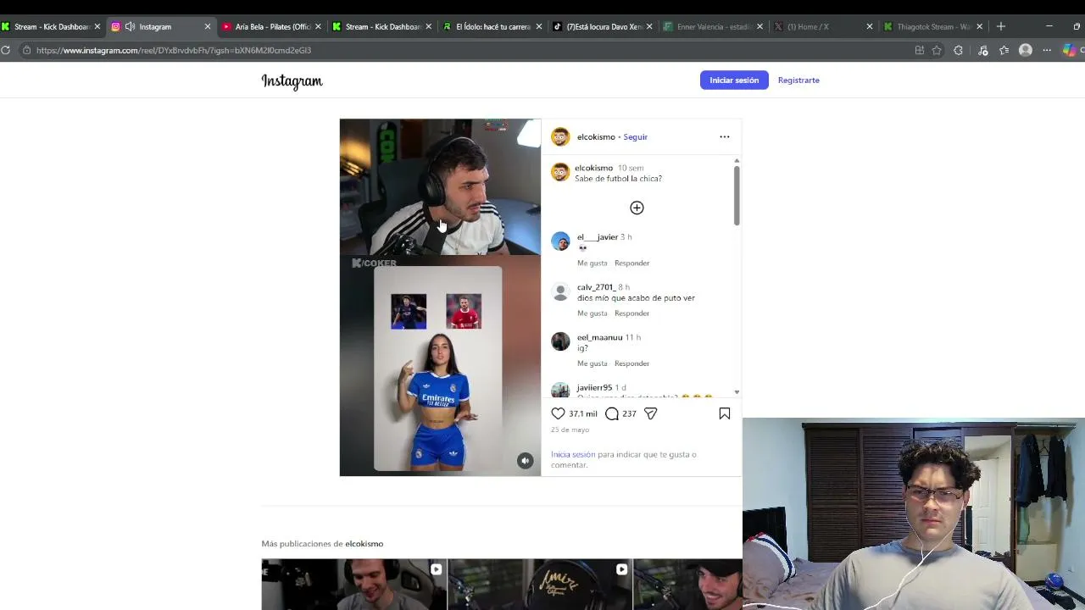The height and width of the screenshot is (610, 1085).
Task: Switch to the first Stream - Kick Dashboard tab
Action: point(52,26)
